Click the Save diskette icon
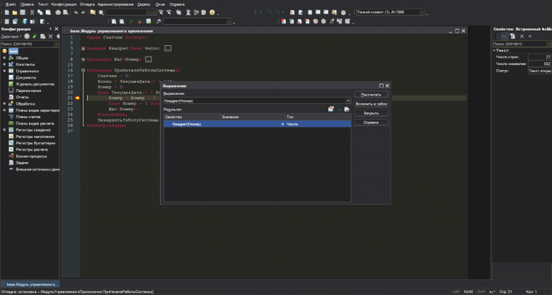552x295 pixels. [23, 12]
